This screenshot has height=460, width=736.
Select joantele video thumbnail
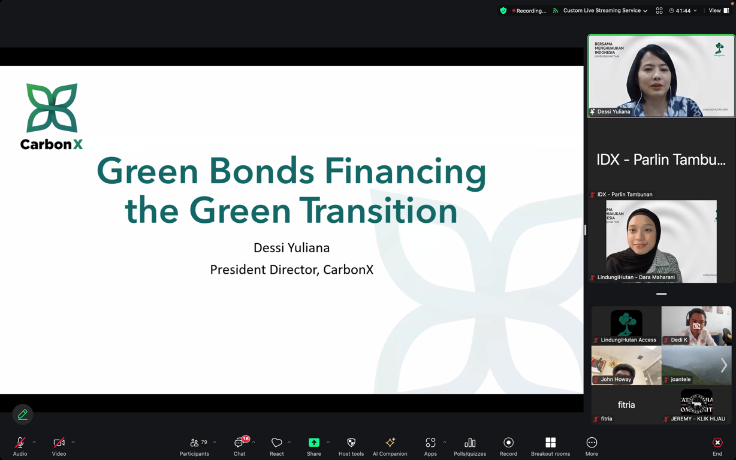696,365
